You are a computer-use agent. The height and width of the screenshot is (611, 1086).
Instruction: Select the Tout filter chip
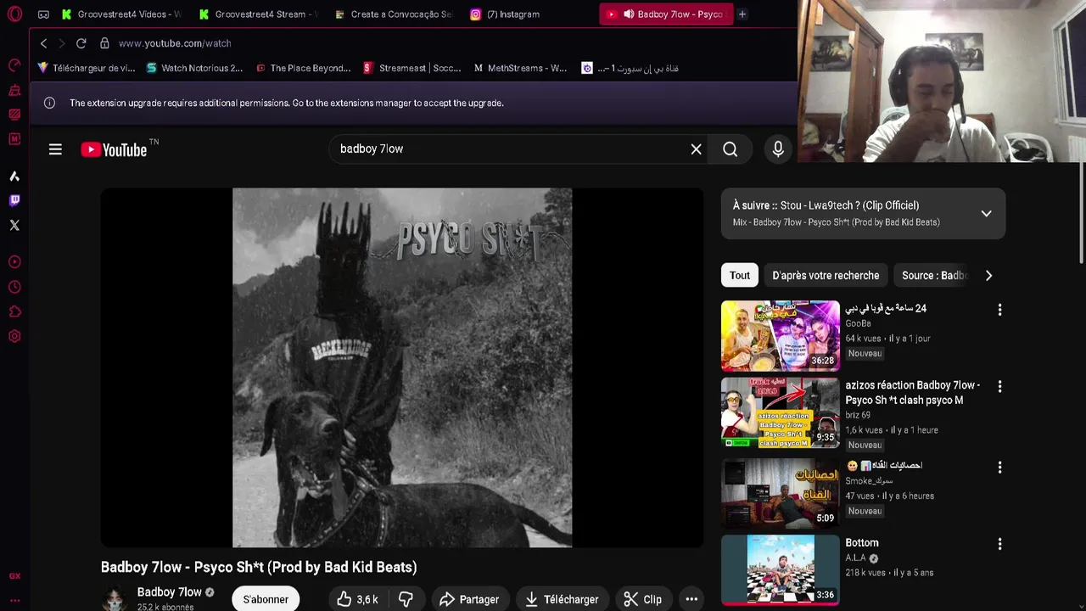740,276
